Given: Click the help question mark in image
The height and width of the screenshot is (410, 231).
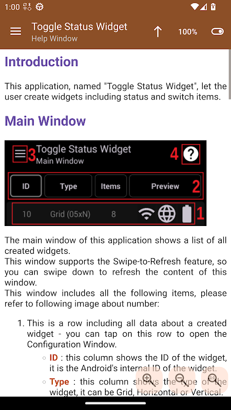Looking at the screenshot, I should click(x=191, y=154).
